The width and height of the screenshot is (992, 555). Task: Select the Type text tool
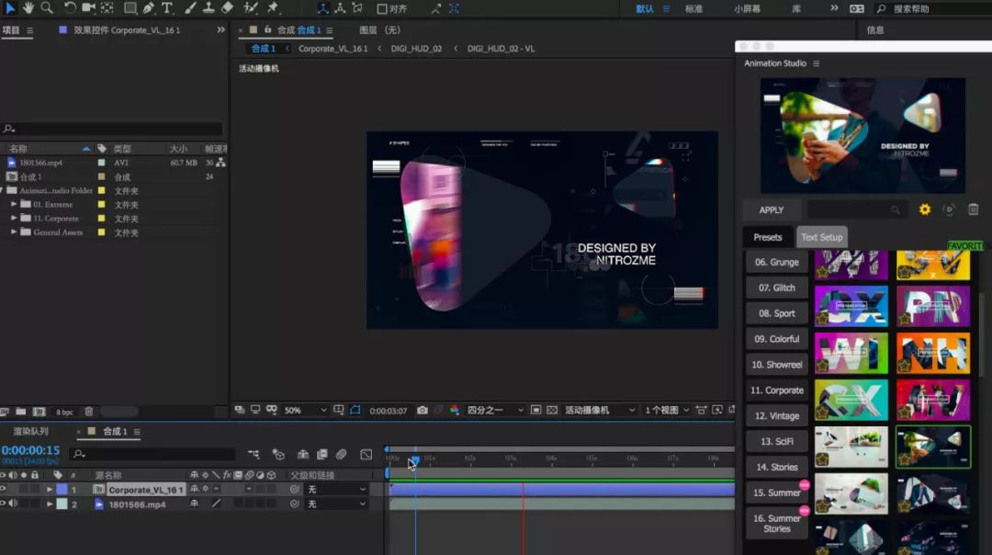pos(167,8)
